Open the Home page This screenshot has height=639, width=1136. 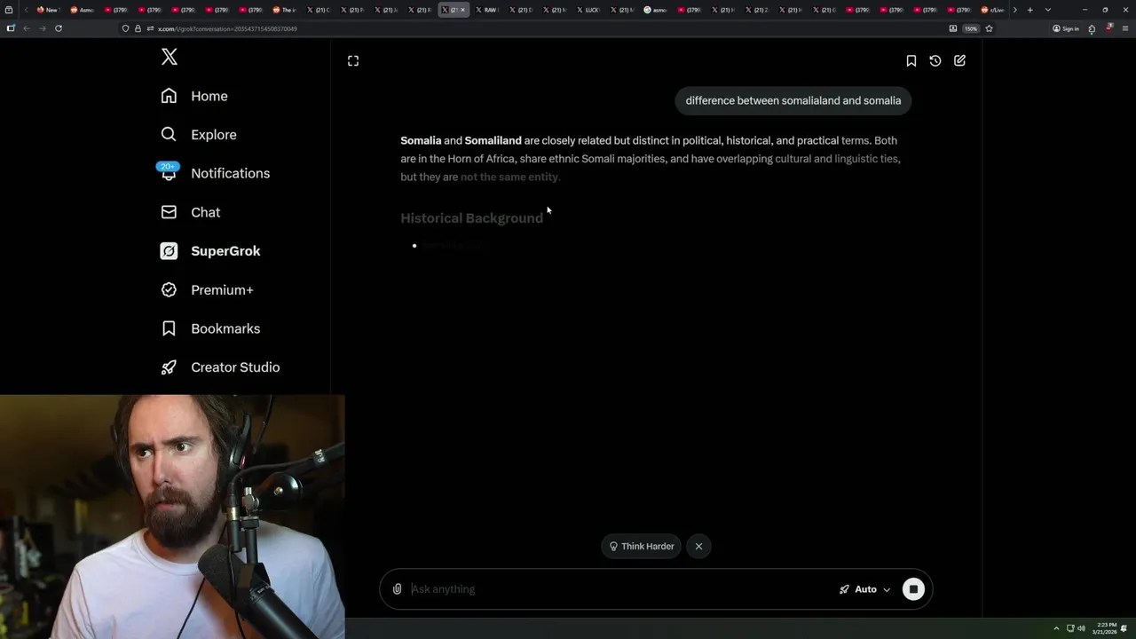click(x=193, y=96)
